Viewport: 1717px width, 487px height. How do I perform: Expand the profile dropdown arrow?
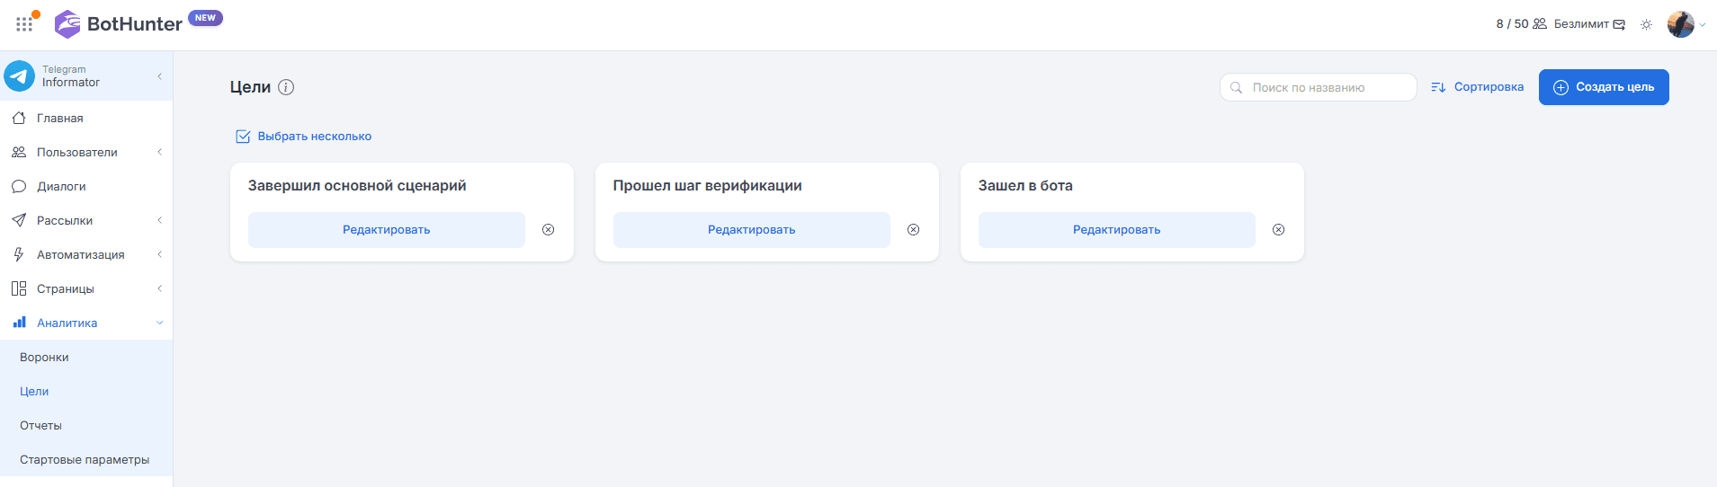point(1703,24)
